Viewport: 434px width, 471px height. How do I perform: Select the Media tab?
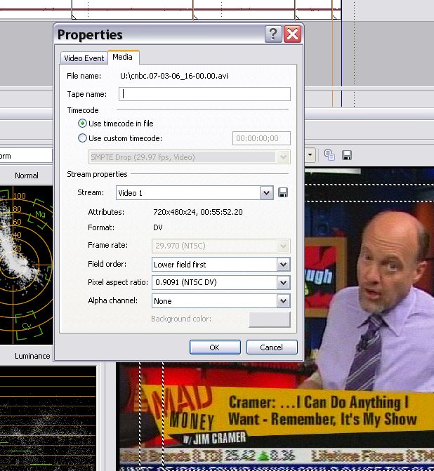123,57
